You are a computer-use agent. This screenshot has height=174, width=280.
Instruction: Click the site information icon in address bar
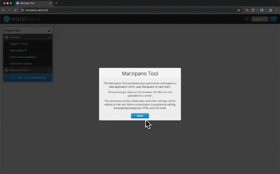(22, 10)
